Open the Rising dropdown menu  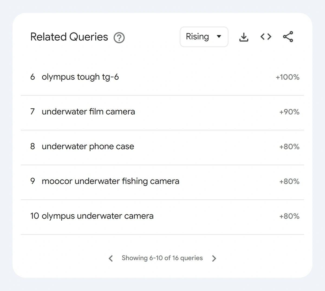click(204, 37)
